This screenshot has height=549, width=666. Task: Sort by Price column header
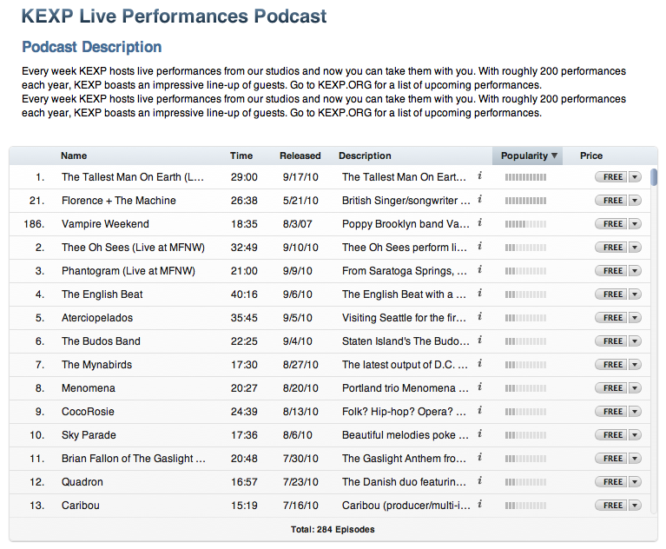591,156
